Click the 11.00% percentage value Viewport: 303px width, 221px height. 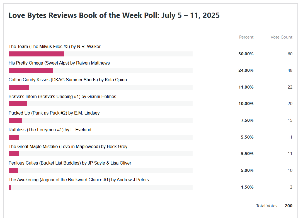click(246, 87)
